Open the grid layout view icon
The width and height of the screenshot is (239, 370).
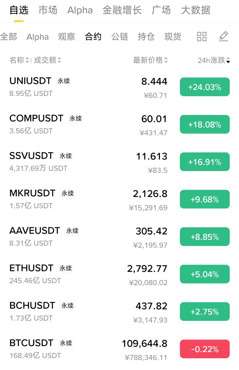coord(202,37)
